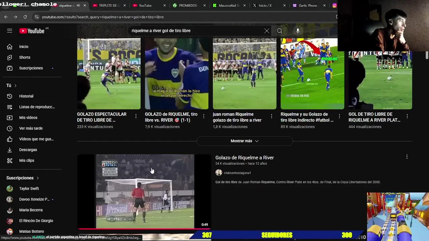Expand the Tú section chevron

15,86
